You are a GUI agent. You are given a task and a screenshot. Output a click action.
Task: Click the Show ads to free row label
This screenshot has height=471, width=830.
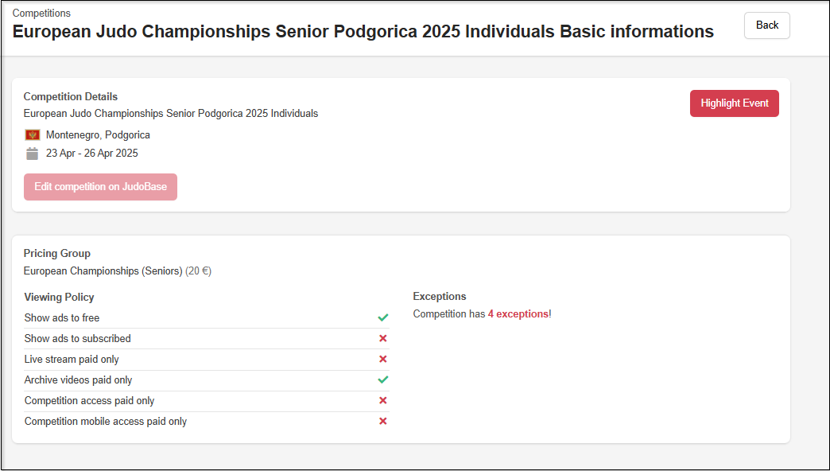click(x=62, y=318)
